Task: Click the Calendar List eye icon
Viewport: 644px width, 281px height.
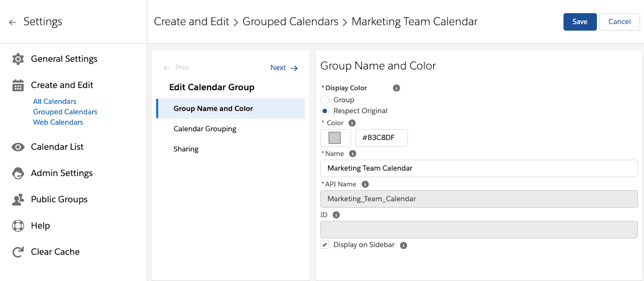Action: 18,147
